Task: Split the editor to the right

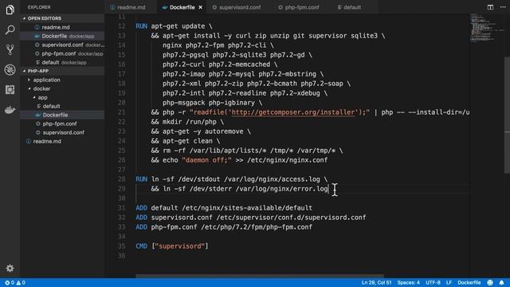Action: [490, 7]
